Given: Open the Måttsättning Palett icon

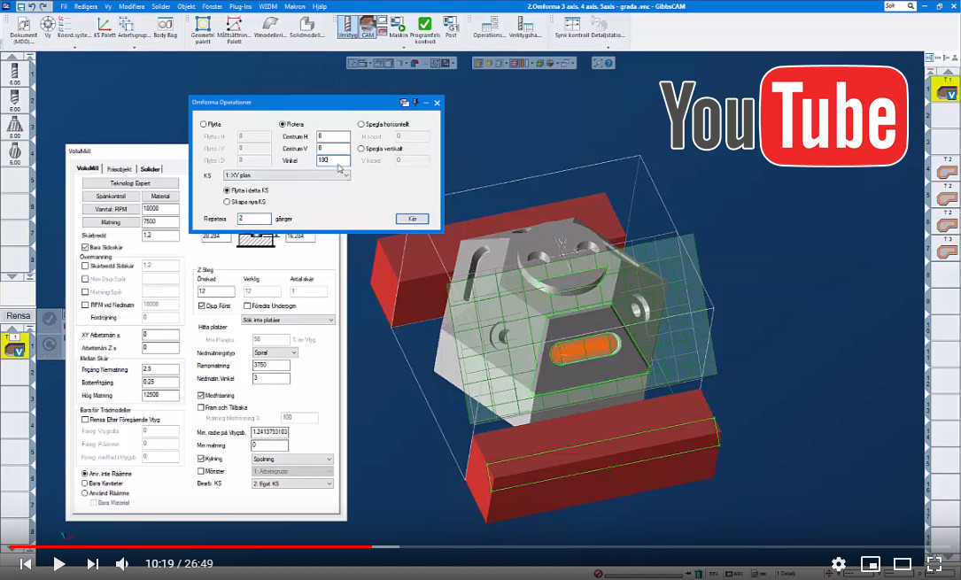Looking at the screenshot, I should click(x=234, y=25).
